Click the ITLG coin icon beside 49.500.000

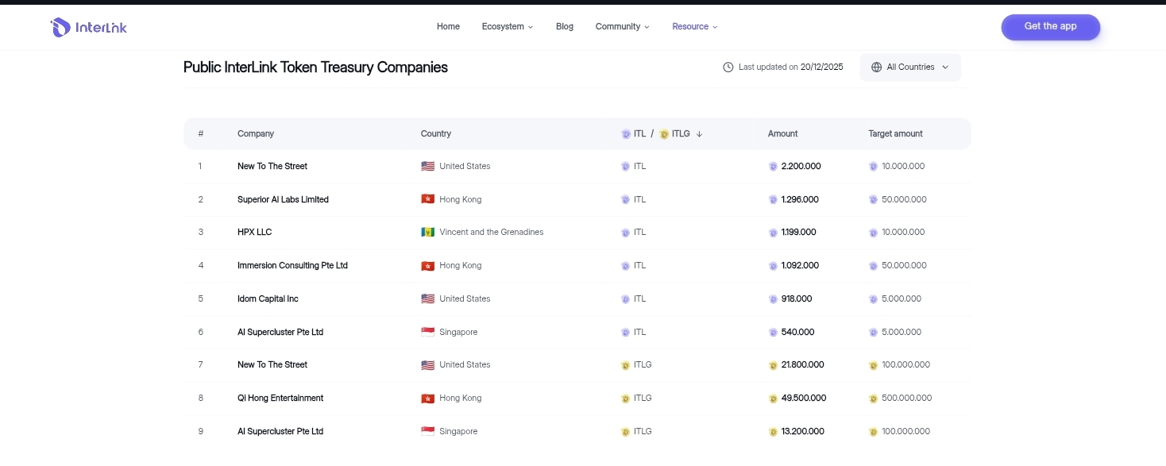point(773,399)
